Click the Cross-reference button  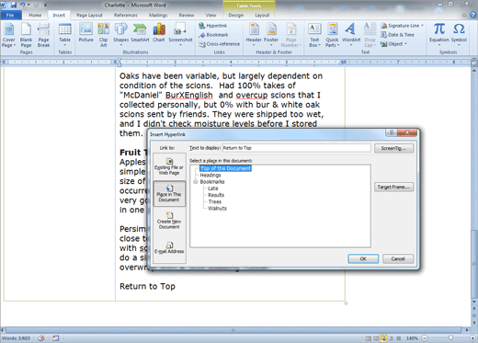pyautogui.click(x=219, y=44)
